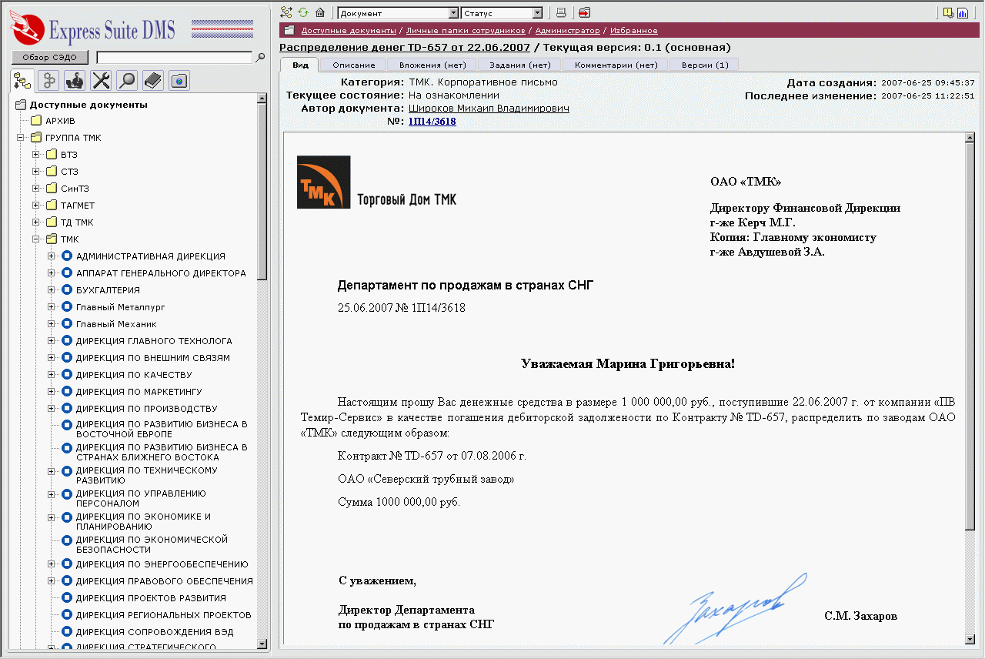985x659 pixels.
Task: Click the sidebar search input field
Action: pos(174,58)
